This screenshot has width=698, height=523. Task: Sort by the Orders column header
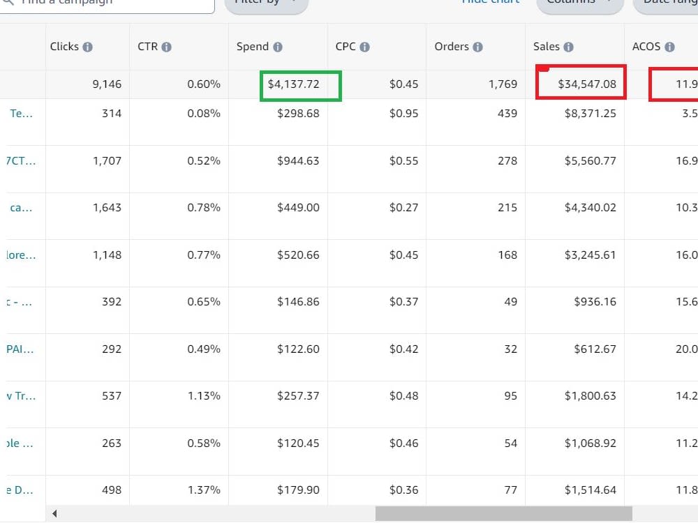(x=452, y=47)
